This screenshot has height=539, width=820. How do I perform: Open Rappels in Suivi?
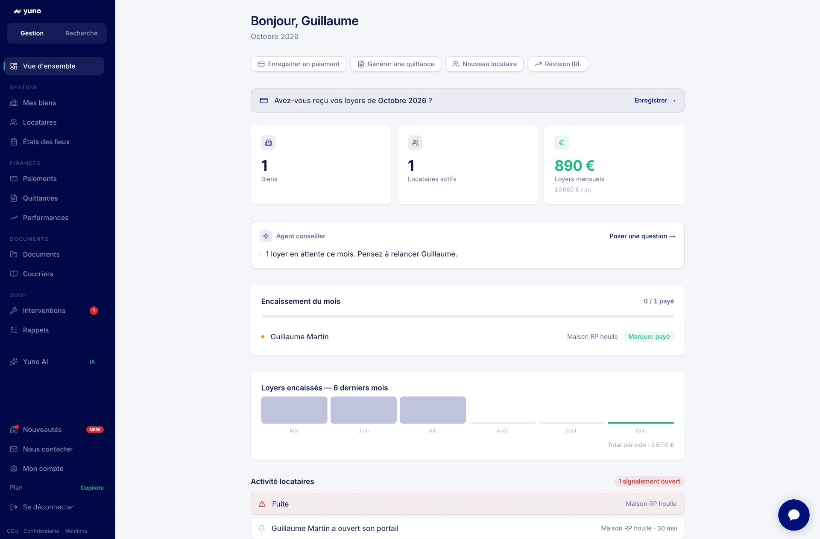pos(54,330)
